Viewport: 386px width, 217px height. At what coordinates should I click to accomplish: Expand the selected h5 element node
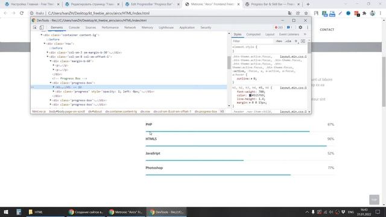pos(54,87)
